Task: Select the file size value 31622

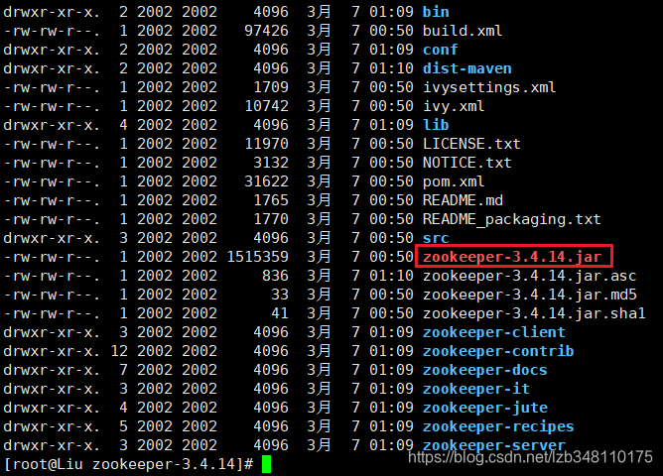Action: tap(267, 181)
